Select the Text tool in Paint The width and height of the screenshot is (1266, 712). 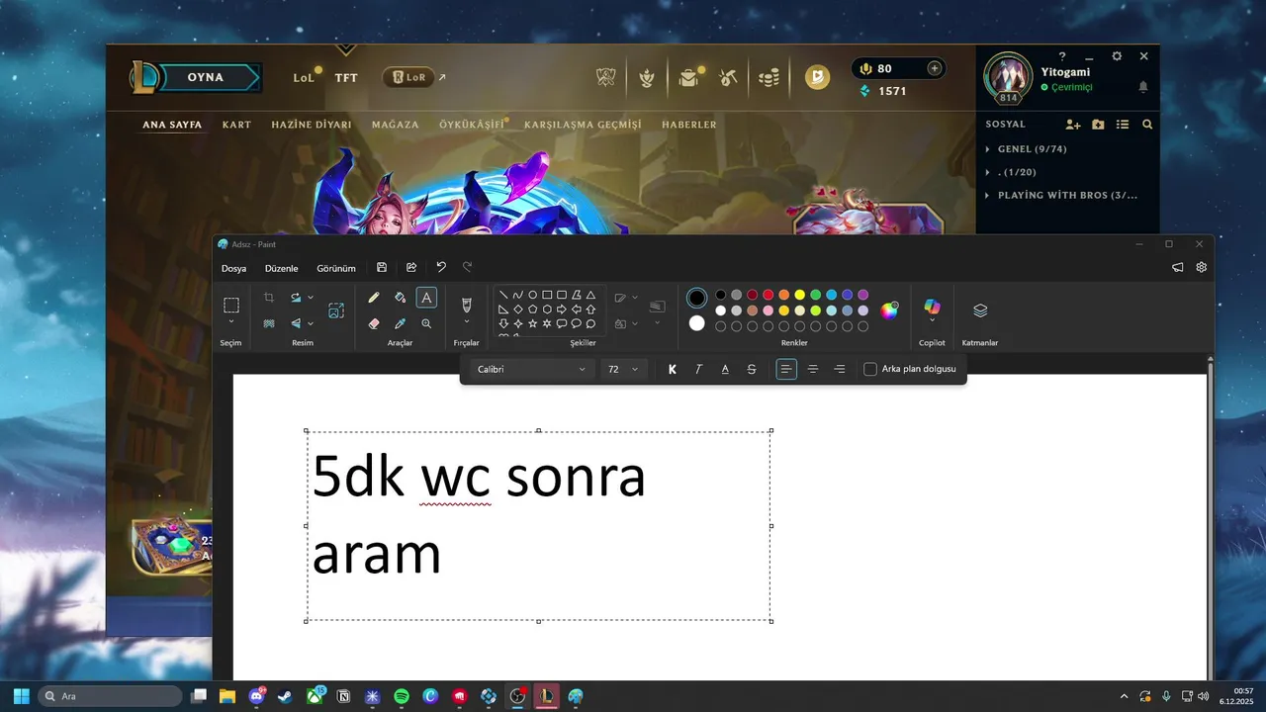[426, 298]
